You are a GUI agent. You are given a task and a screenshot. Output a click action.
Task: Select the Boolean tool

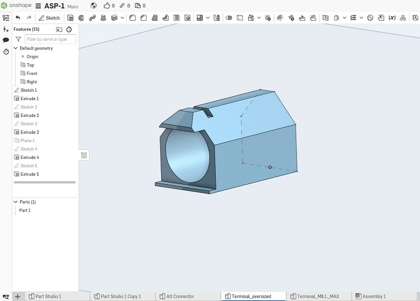click(228, 18)
